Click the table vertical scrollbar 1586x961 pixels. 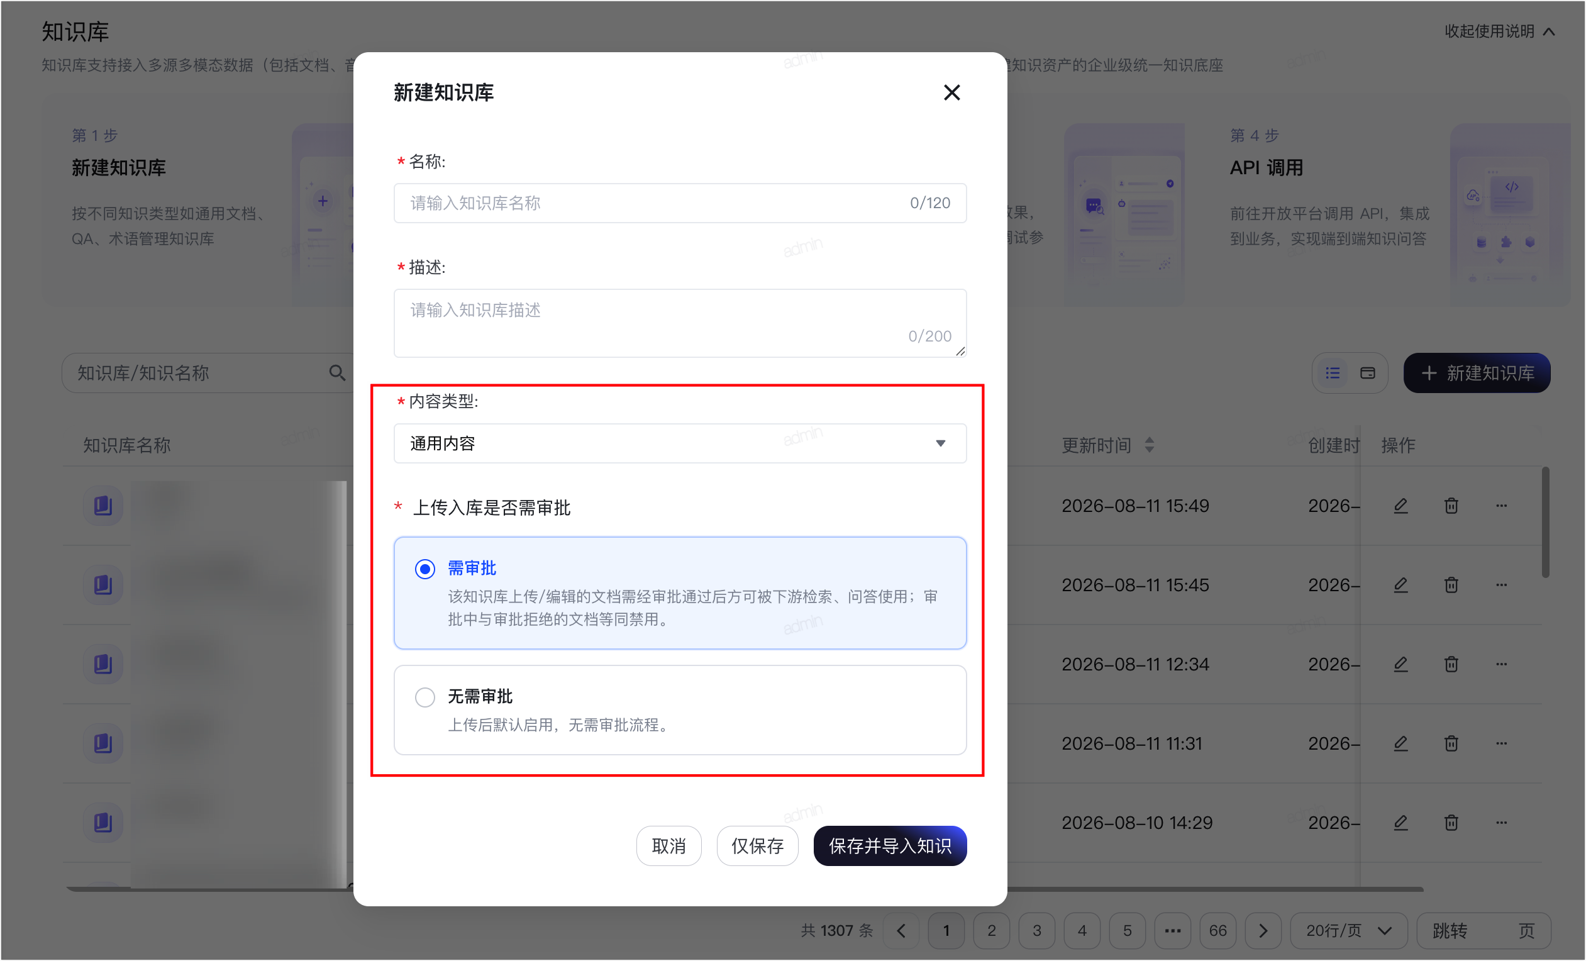pos(1546,523)
